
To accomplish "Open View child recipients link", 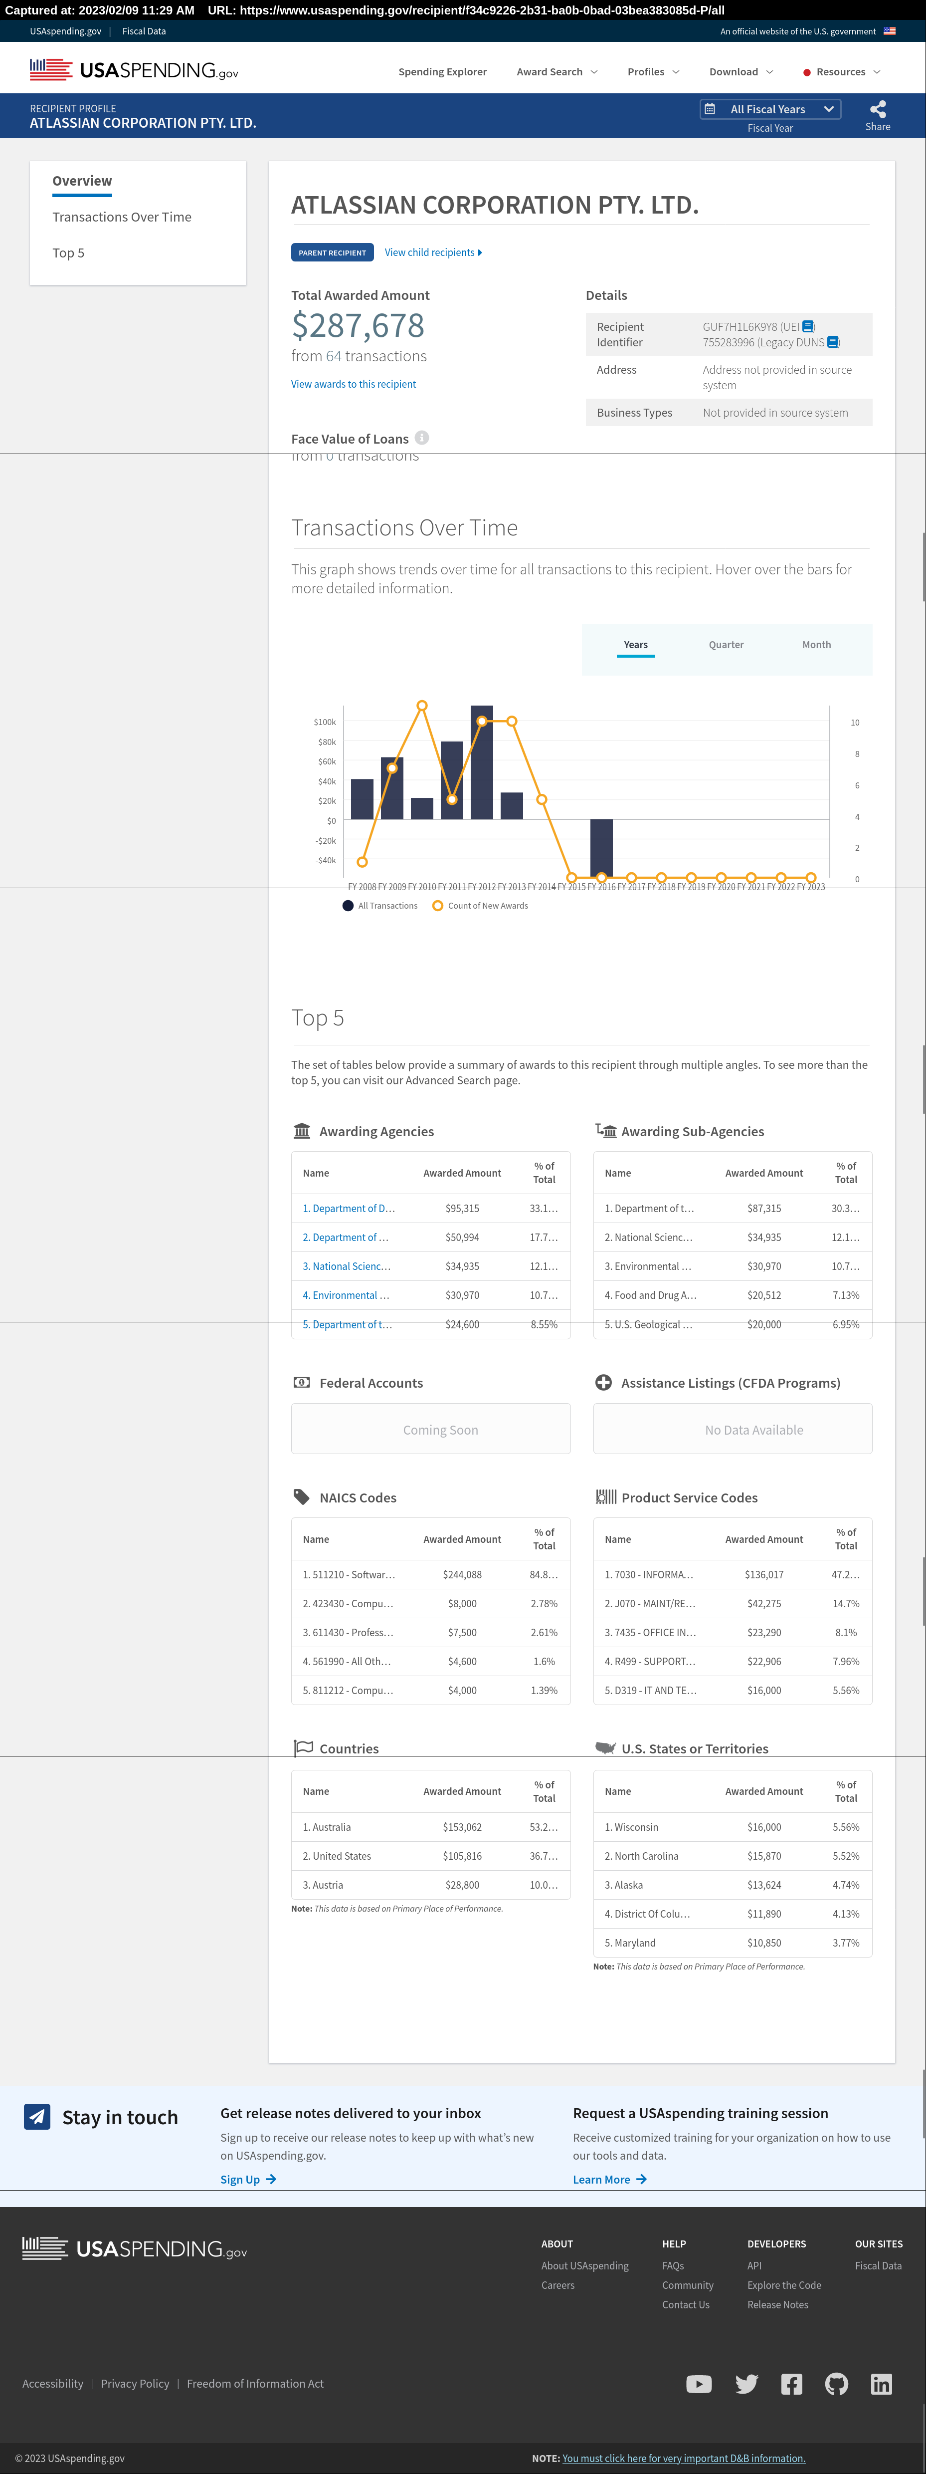I will pos(433,252).
